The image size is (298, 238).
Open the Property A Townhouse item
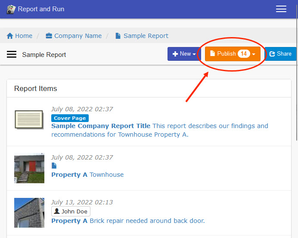[x=87, y=175]
